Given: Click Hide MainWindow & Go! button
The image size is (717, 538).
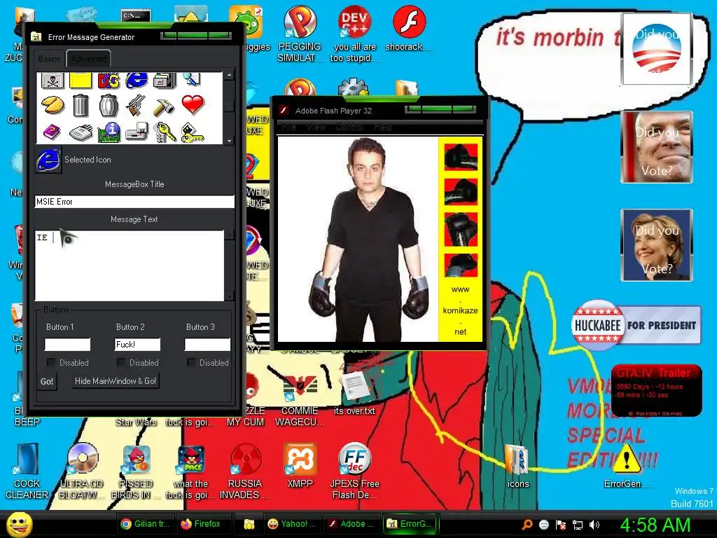Looking at the screenshot, I should pos(116,381).
